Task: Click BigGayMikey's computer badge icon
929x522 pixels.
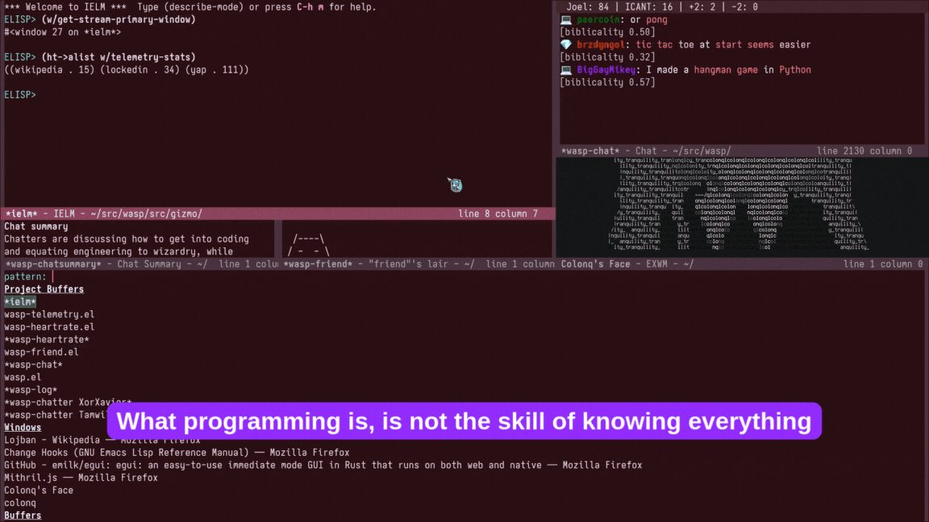Action: 565,69
